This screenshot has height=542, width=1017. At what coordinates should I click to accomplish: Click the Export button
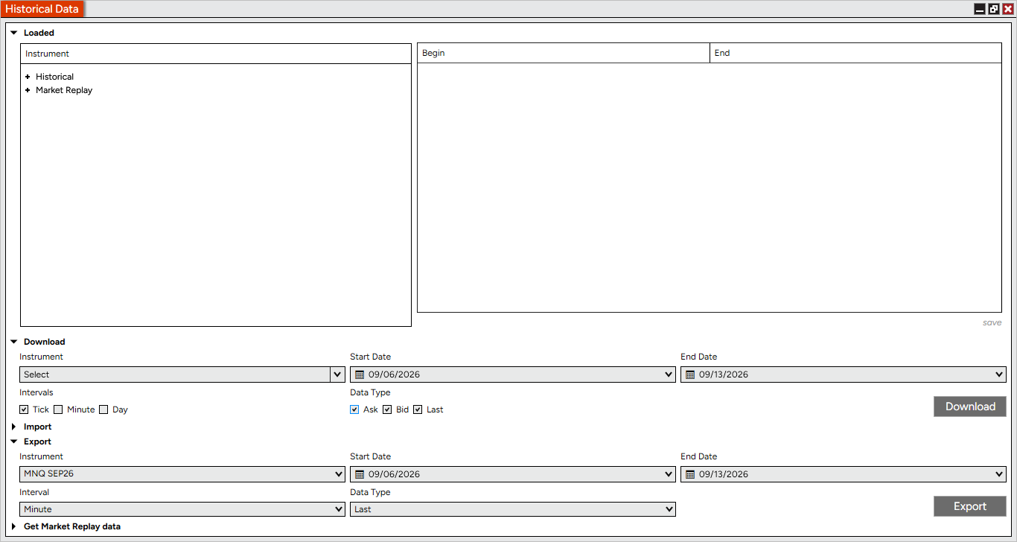970,506
